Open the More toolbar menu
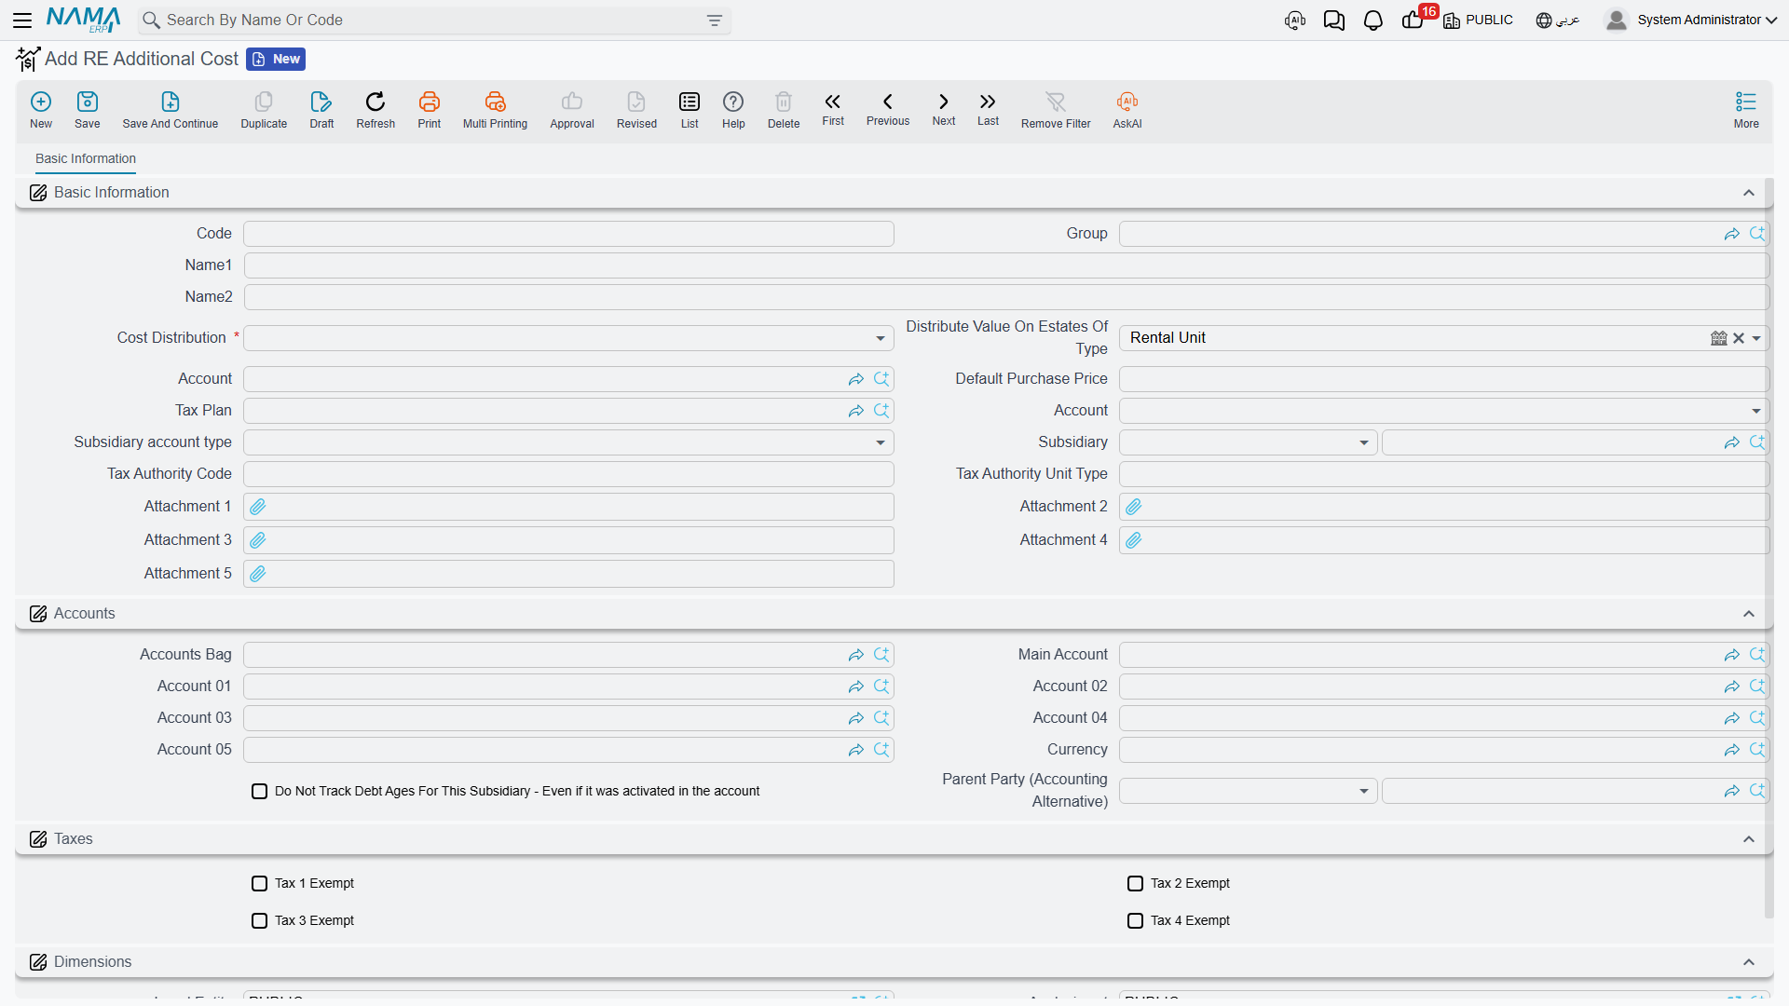The image size is (1789, 1006). (1746, 110)
